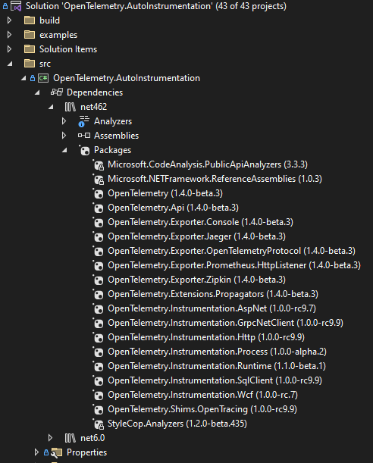Select OpenTelemetry.Instrumentation.AspNet (1.0.0-rc9.7)
Image resolution: width=373 pixels, height=463 pixels.
click(x=212, y=308)
